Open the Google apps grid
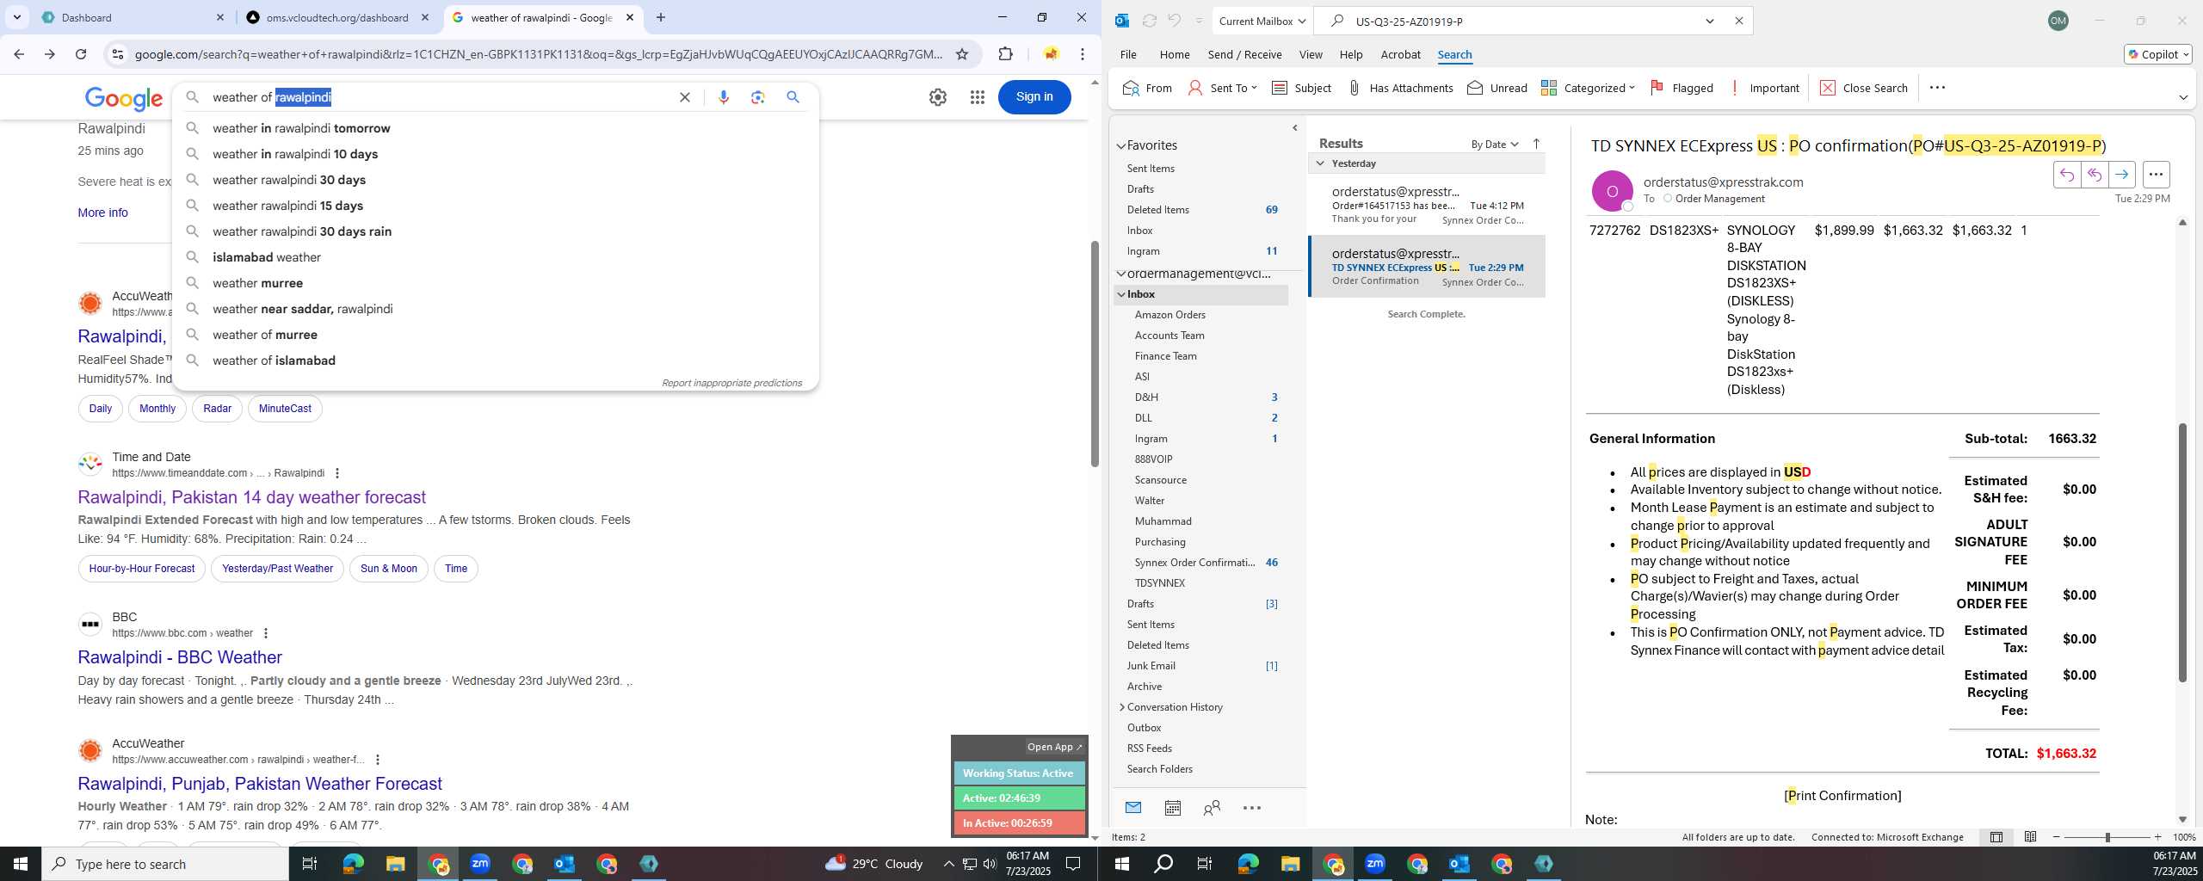2203x881 pixels. [978, 97]
